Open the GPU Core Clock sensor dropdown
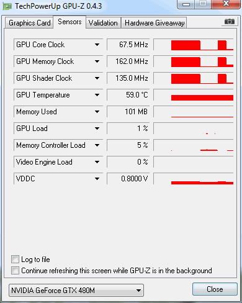Screen dimensions: 242x303 [97, 45]
